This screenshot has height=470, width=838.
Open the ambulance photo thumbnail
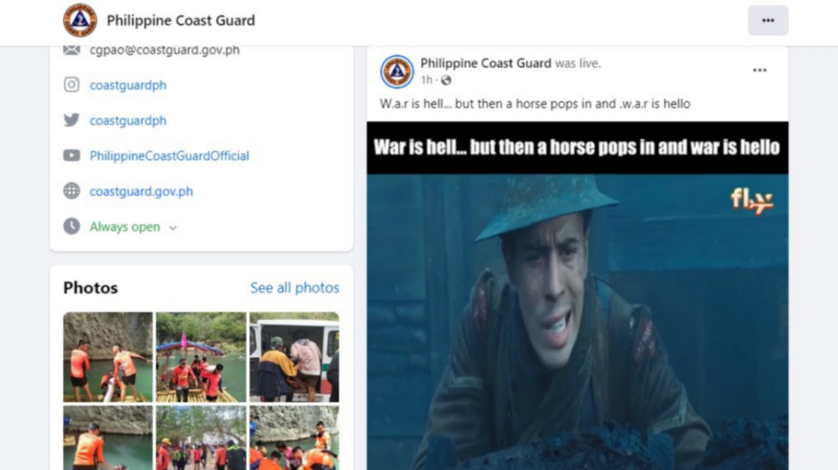pos(294,357)
